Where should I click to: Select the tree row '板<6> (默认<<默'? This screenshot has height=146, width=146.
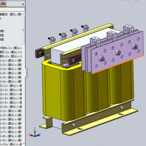pyautogui.click(x=11, y=81)
